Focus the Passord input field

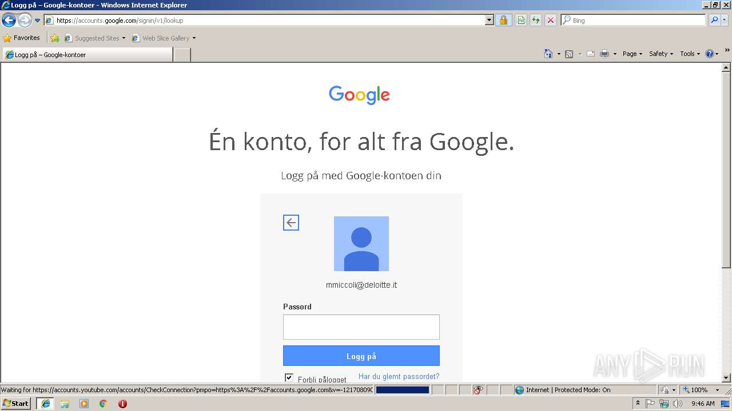(x=361, y=327)
